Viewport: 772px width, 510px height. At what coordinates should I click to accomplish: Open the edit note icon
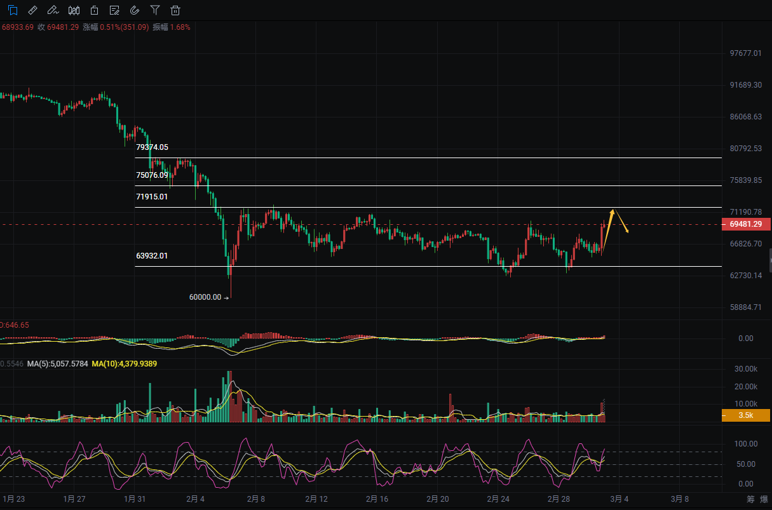pos(114,10)
